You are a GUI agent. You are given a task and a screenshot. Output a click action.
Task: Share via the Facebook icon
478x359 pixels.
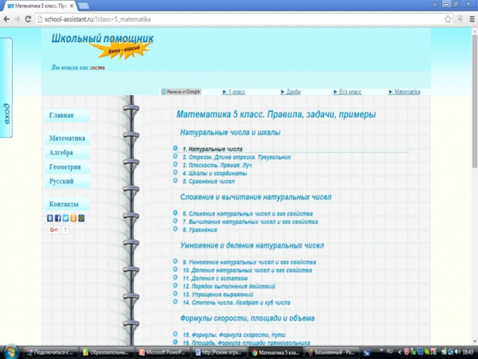(58, 218)
